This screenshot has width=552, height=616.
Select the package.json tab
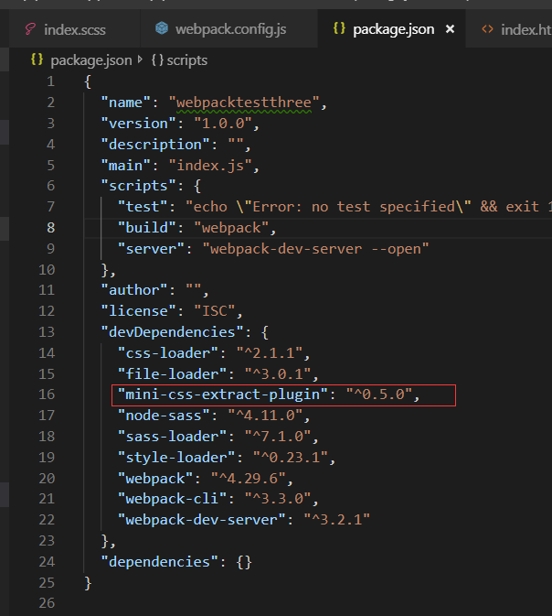pos(393,29)
